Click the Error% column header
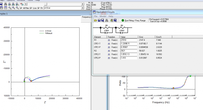The height and width of the screenshot is (110, 203). pos(159,37)
